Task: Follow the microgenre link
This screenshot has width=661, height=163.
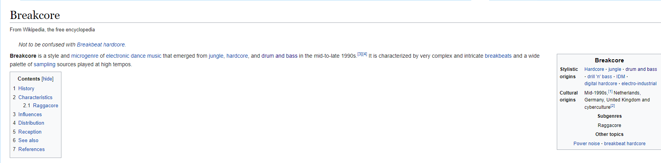Action: (x=85, y=56)
